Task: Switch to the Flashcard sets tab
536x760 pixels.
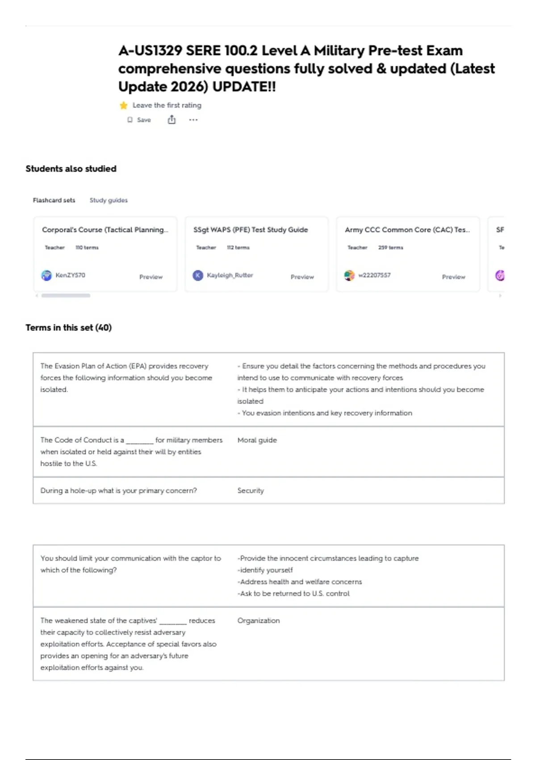Action: (54, 200)
